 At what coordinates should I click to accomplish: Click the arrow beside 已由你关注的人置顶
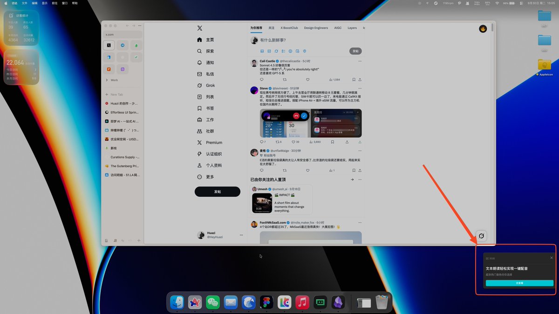(352, 180)
